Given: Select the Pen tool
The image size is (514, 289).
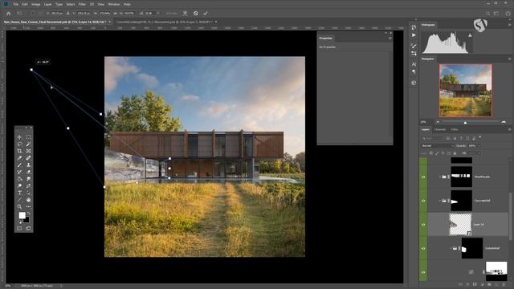Looking at the screenshot, I should click(x=28, y=185).
